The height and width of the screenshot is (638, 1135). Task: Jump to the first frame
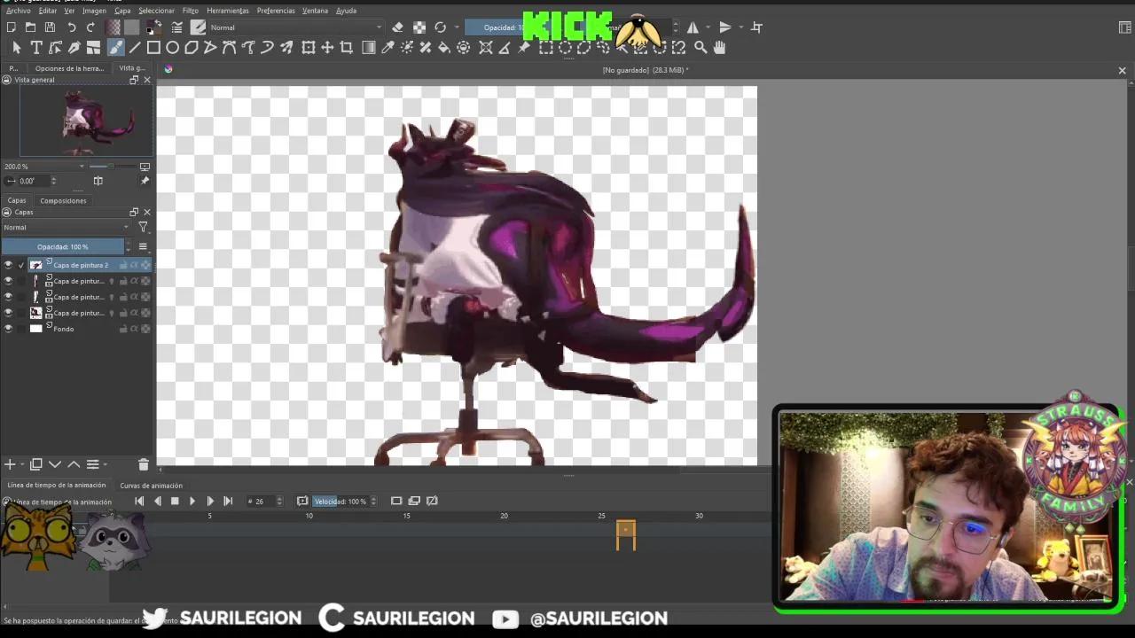pyautogui.click(x=139, y=501)
